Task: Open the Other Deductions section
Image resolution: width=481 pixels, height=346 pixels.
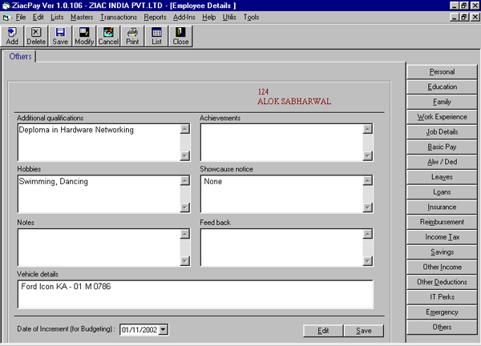Action: [442, 282]
